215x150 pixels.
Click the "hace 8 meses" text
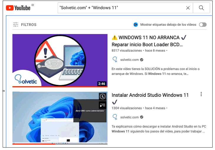155,51
